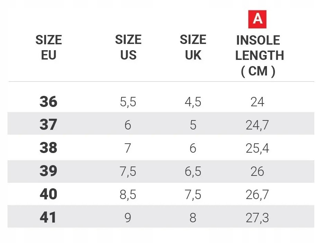Click the SIZE EU column header
The height and width of the screenshot is (243, 322).
[x=48, y=48]
